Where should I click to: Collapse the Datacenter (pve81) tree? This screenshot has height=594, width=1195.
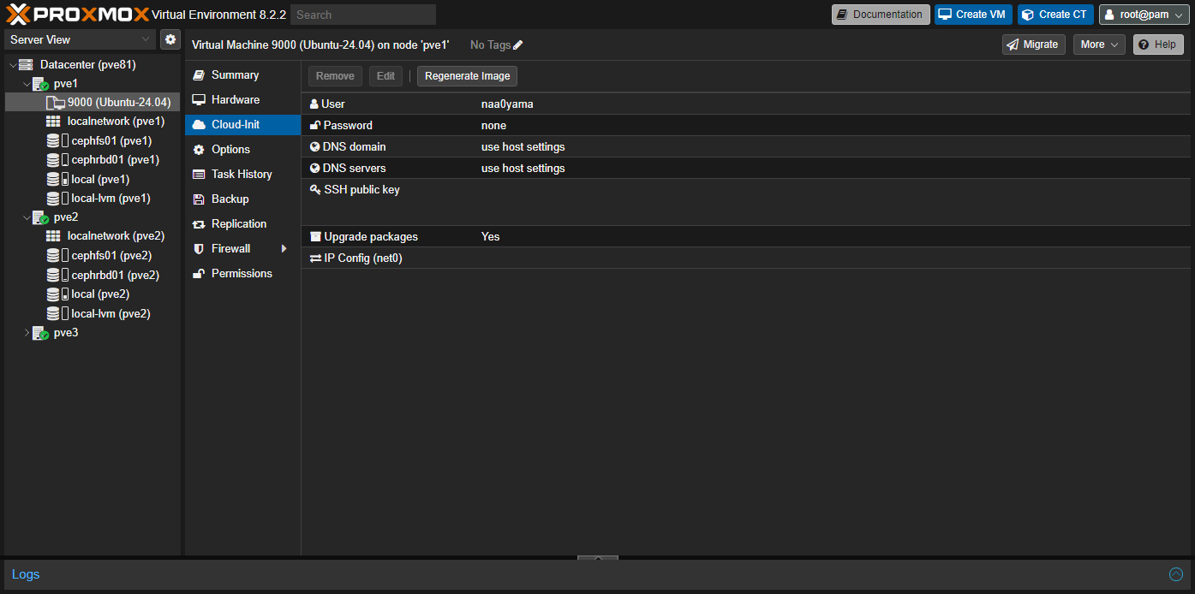(x=12, y=64)
